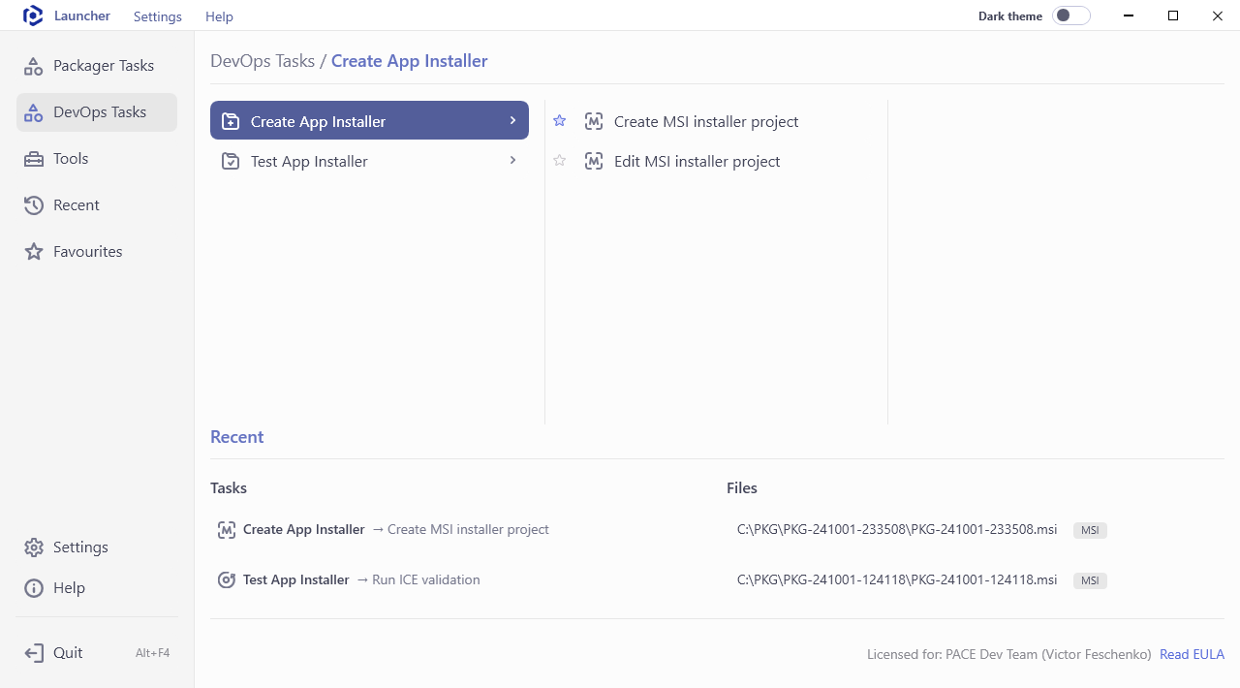Image resolution: width=1240 pixels, height=688 pixels.
Task: Minimize the Launcher window
Action: [x=1129, y=16]
